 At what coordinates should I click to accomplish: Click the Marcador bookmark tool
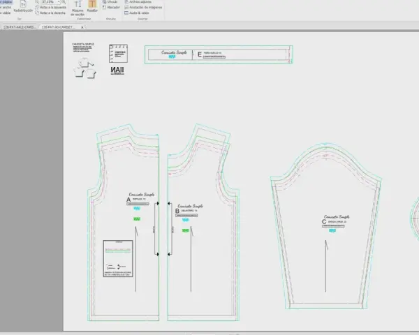pos(111,8)
